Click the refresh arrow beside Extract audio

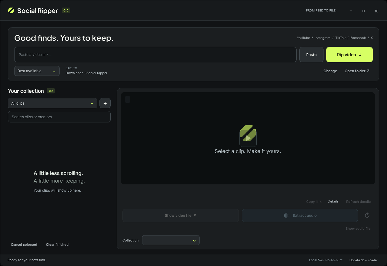click(367, 215)
